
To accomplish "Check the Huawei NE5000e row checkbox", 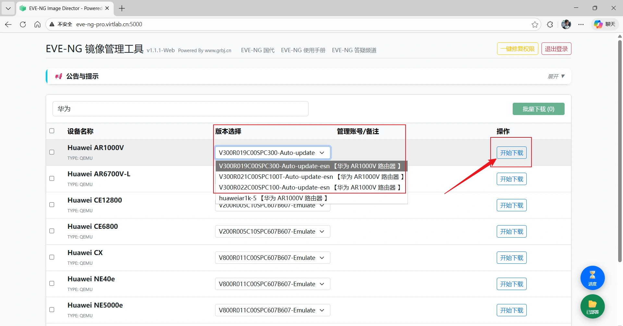I will (52, 310).
